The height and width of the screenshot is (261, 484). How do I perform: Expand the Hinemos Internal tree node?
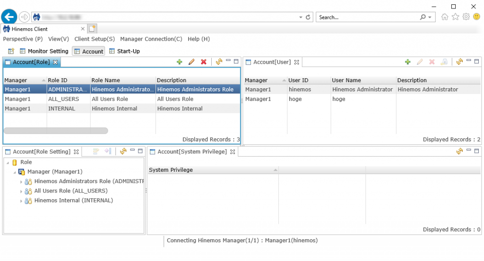[x=21, y=201]
